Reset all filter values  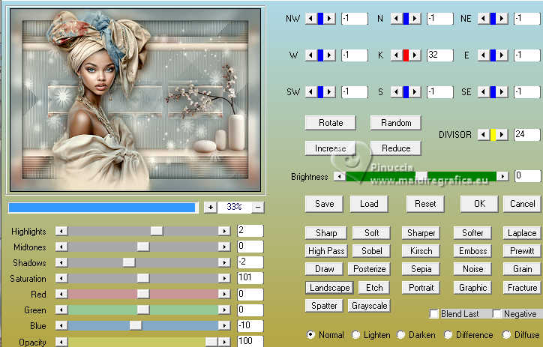[x=425, y=204]
